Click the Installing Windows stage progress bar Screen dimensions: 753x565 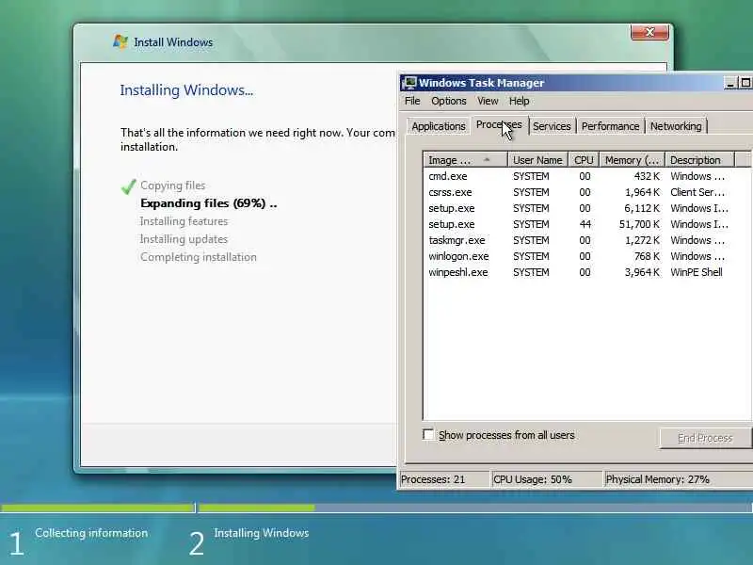coord(475,508)
